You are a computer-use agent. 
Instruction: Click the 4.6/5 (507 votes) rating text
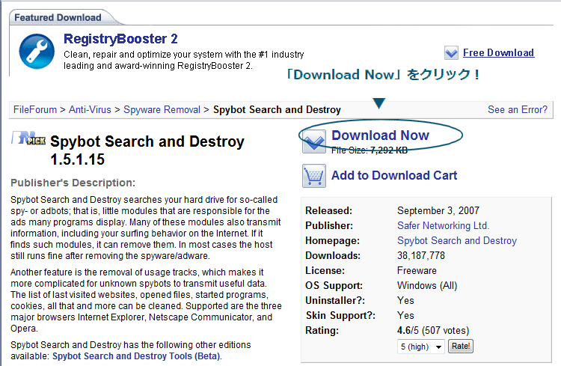(x=433, y=331)
